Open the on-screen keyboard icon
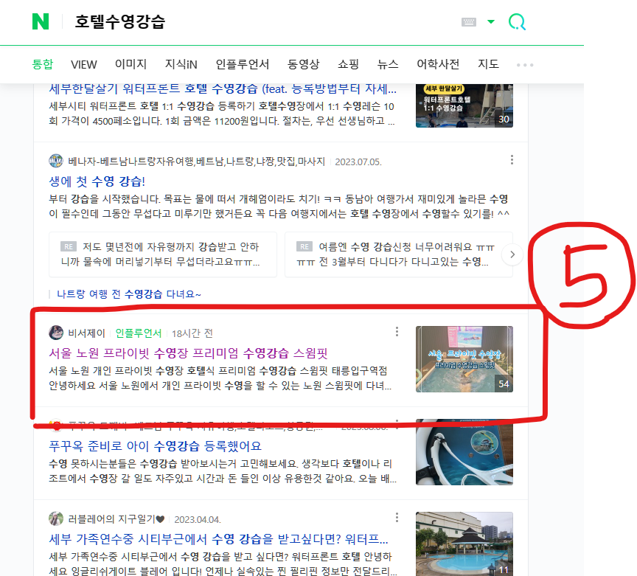 tap(469, 22)
